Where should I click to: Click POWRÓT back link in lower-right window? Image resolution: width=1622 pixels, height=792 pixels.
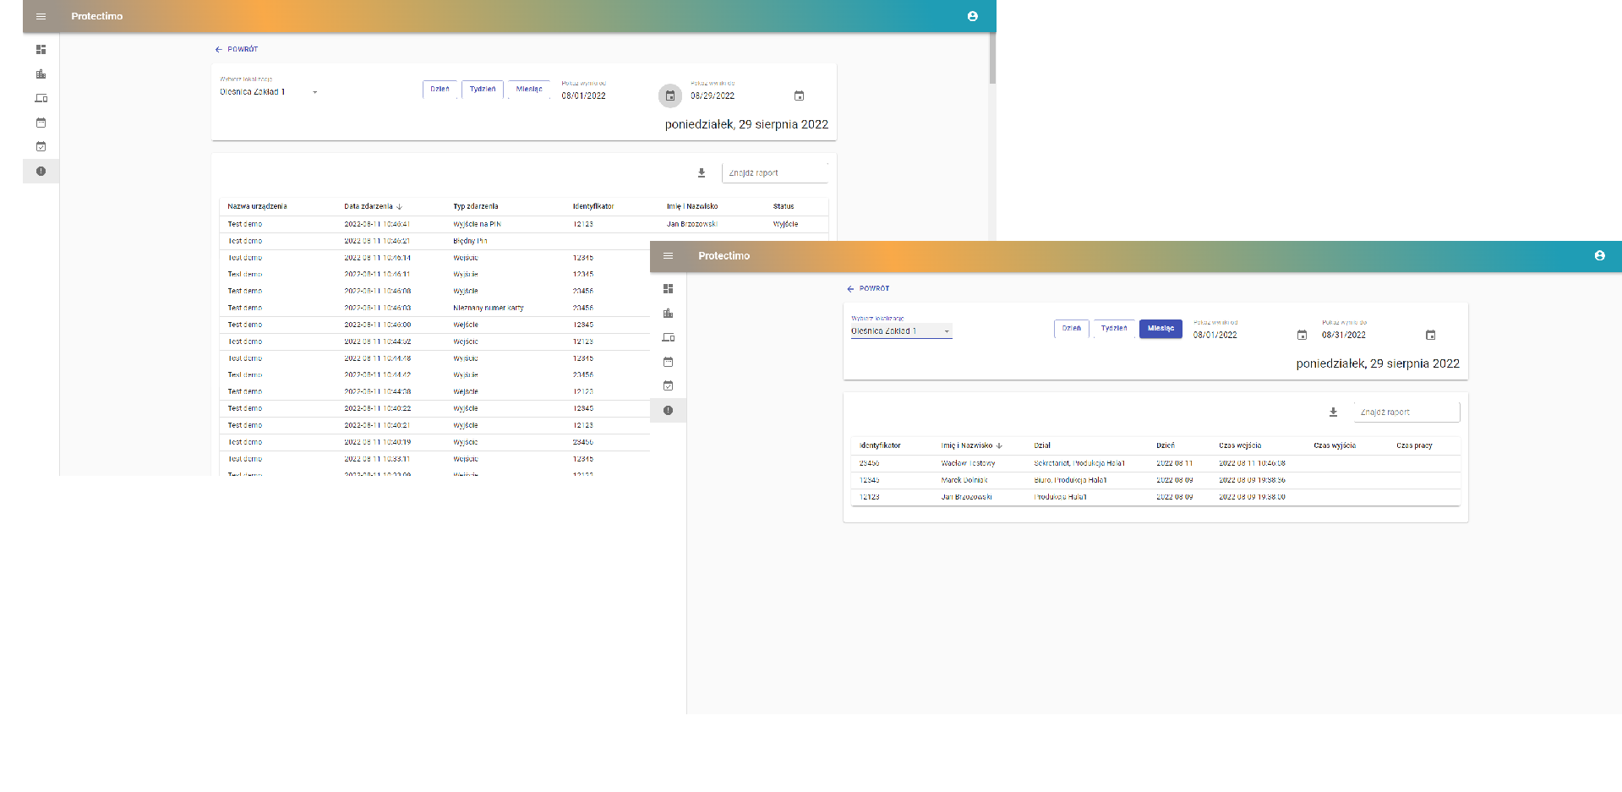click(x=868, y=288)
